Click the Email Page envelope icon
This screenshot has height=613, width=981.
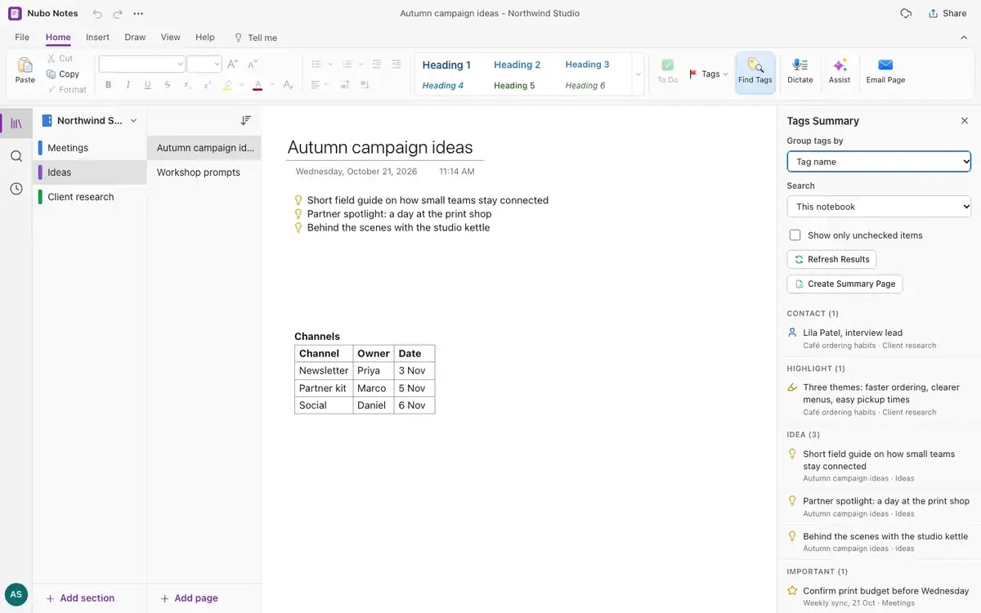pos(885,65)
